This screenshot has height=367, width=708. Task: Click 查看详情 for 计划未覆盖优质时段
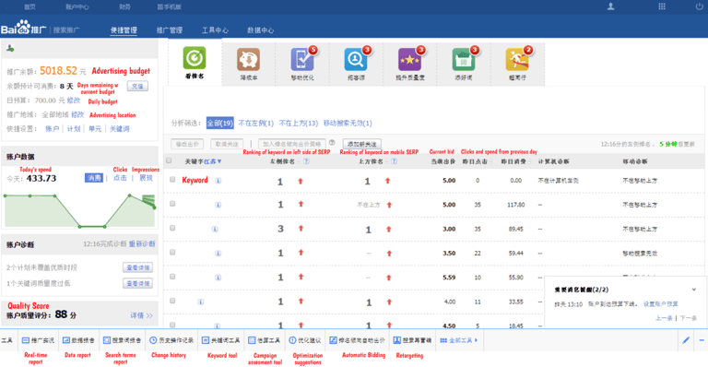click(x=137, y=267)
